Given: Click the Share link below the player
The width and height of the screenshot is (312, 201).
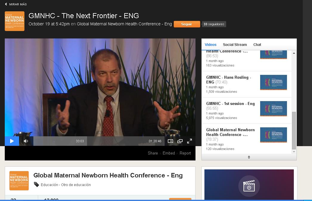Looking at the screenshot, I should coord(153,153).
